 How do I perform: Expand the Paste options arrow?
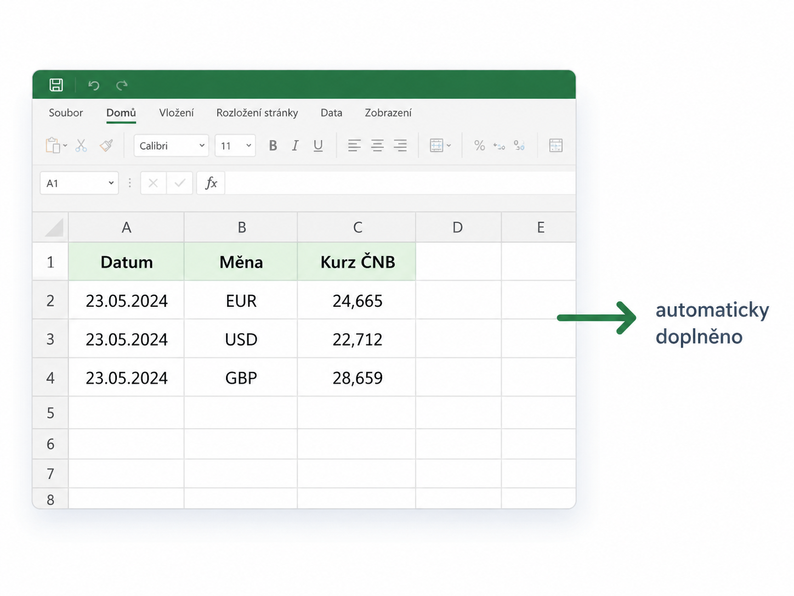[65, 145]
